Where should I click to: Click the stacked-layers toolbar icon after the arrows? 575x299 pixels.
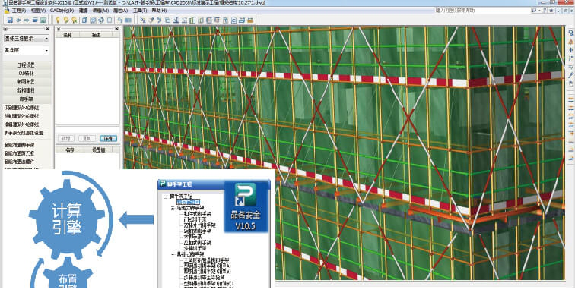[x=35, y=20]
